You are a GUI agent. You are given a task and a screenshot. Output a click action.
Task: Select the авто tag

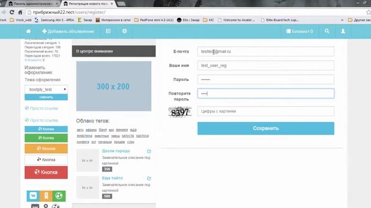(80, 129)
